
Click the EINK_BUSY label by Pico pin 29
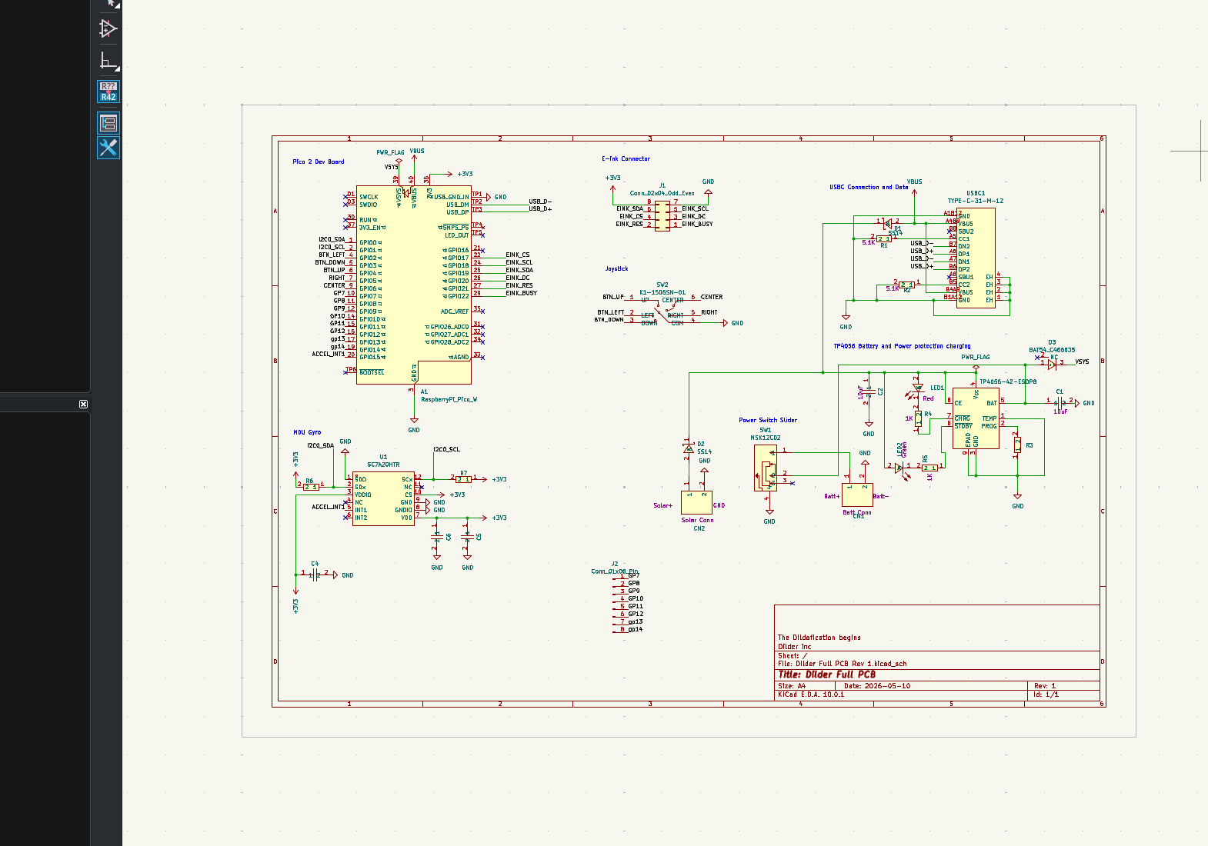coord(521,293)
